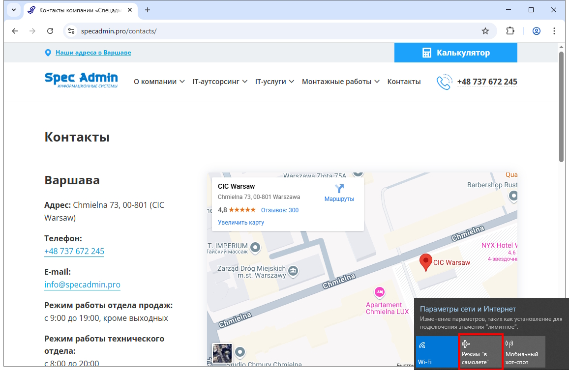Click the location pin icon in top bar

tap(48, 53)
